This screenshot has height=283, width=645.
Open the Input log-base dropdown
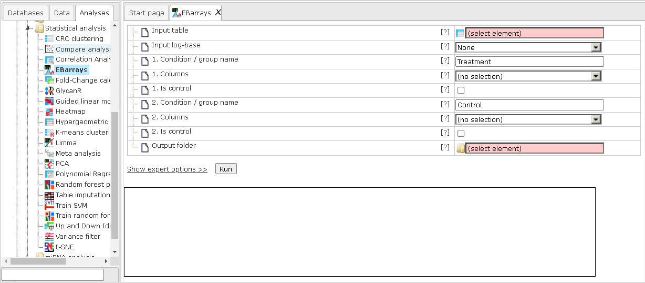click(x=528, y=47)
